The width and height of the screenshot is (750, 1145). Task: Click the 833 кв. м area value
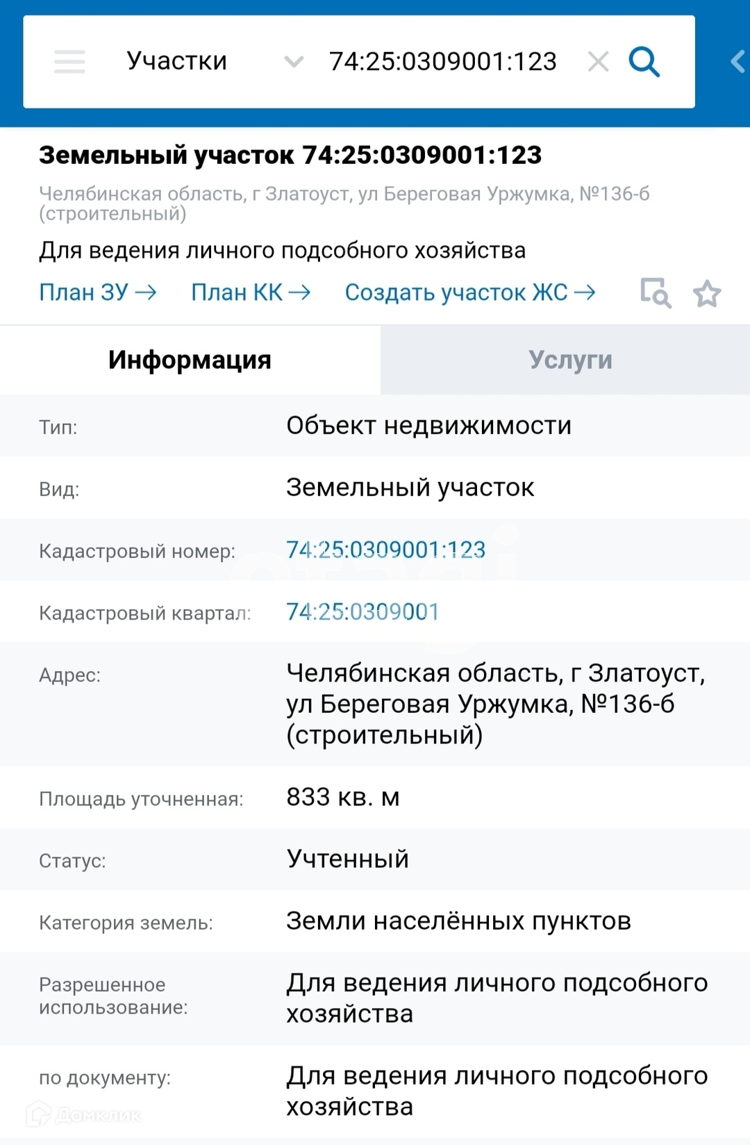[342, 797]
